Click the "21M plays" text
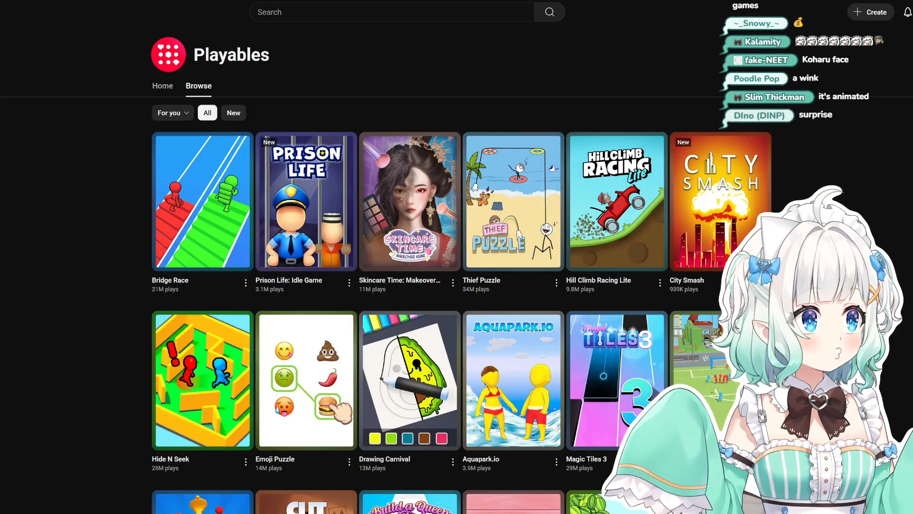This screenshot has height=514, width=913. coord(165,289)
